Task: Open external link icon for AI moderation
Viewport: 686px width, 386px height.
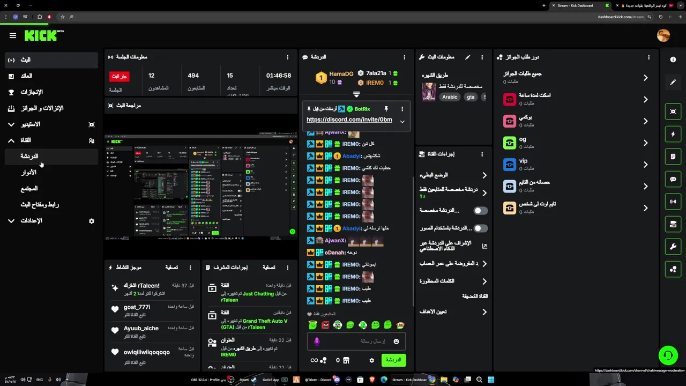Action: 484,246
